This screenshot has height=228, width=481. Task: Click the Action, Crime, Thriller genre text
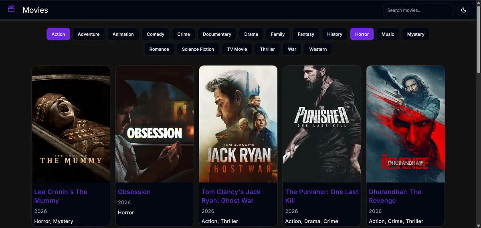click(x=396, y=221)
